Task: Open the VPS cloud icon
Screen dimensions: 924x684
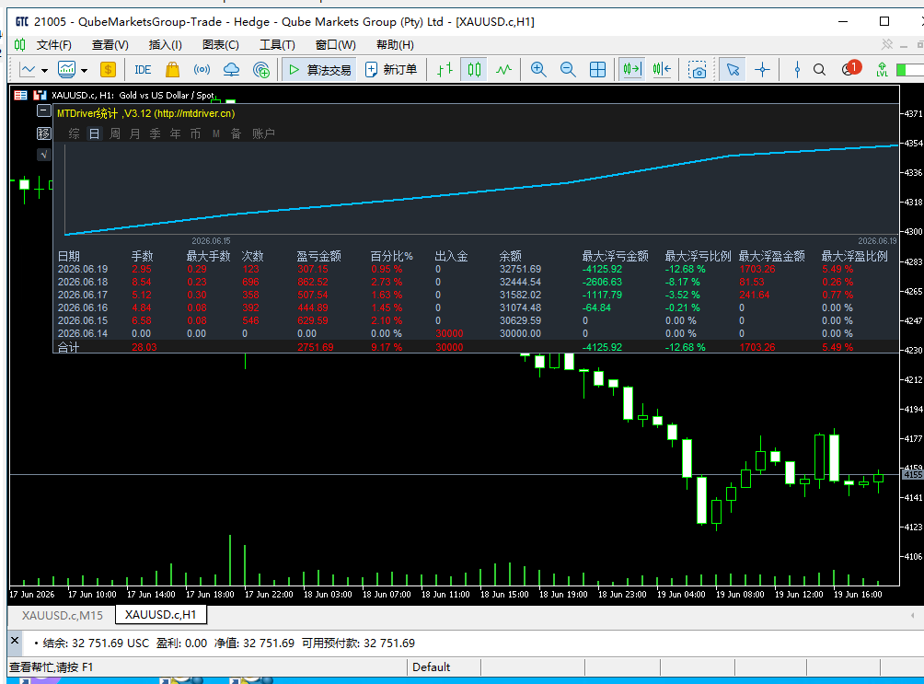Action: [232, 70]
